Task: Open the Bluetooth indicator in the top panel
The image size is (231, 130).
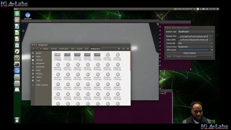Action: (x=201, y=9)
